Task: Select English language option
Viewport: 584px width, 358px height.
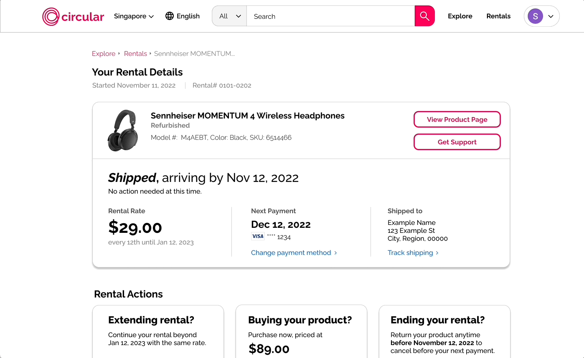Action: (188, 16)
